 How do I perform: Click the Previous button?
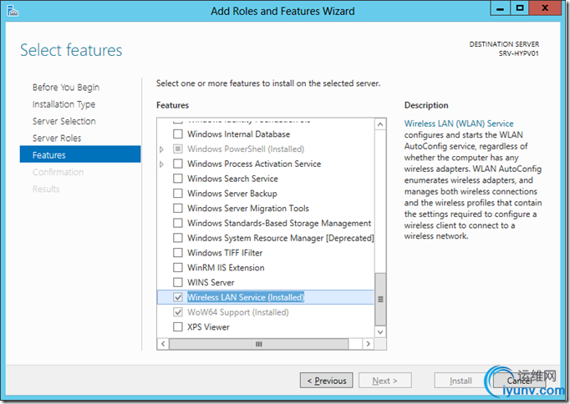click(x=326, y=381)
